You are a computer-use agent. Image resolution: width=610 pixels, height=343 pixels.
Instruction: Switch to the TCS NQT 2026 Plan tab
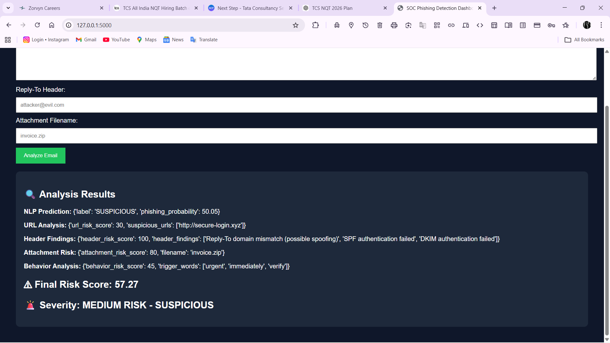[332, 8]
